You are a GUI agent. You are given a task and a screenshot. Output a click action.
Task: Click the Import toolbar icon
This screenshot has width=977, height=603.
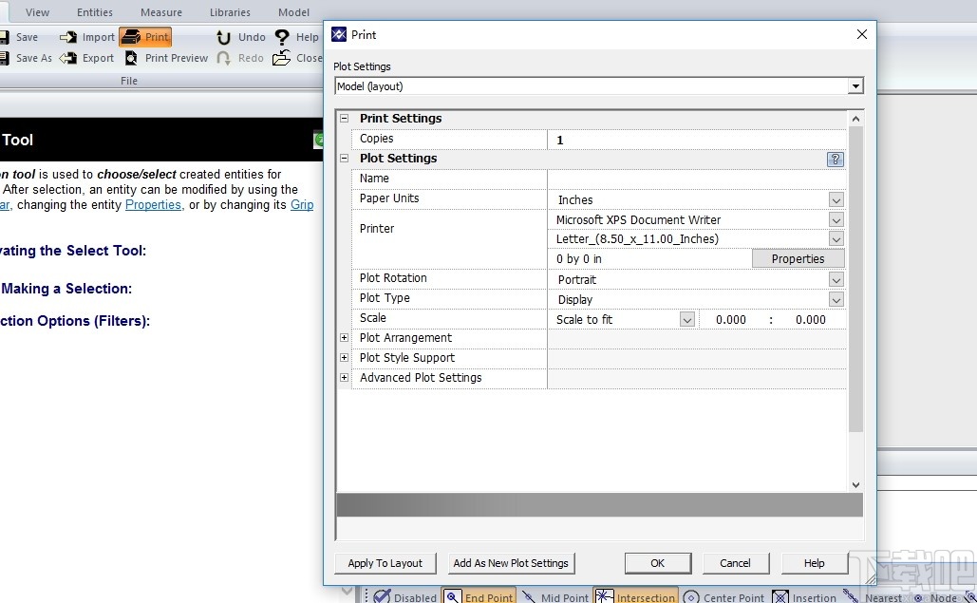pos(87,37)
